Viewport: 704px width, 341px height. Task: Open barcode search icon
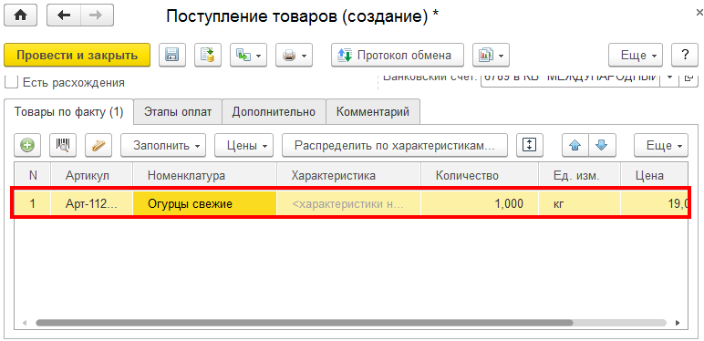coord(62,145)
